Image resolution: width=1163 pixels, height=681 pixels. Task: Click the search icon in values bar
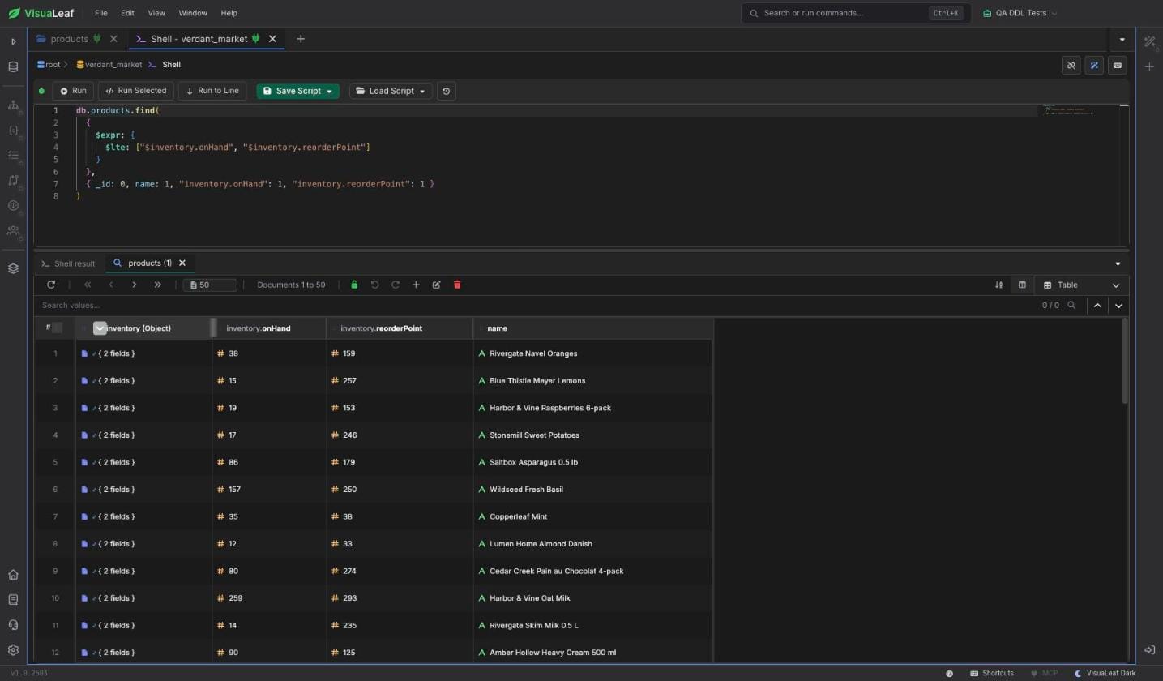coord(1071,306)
